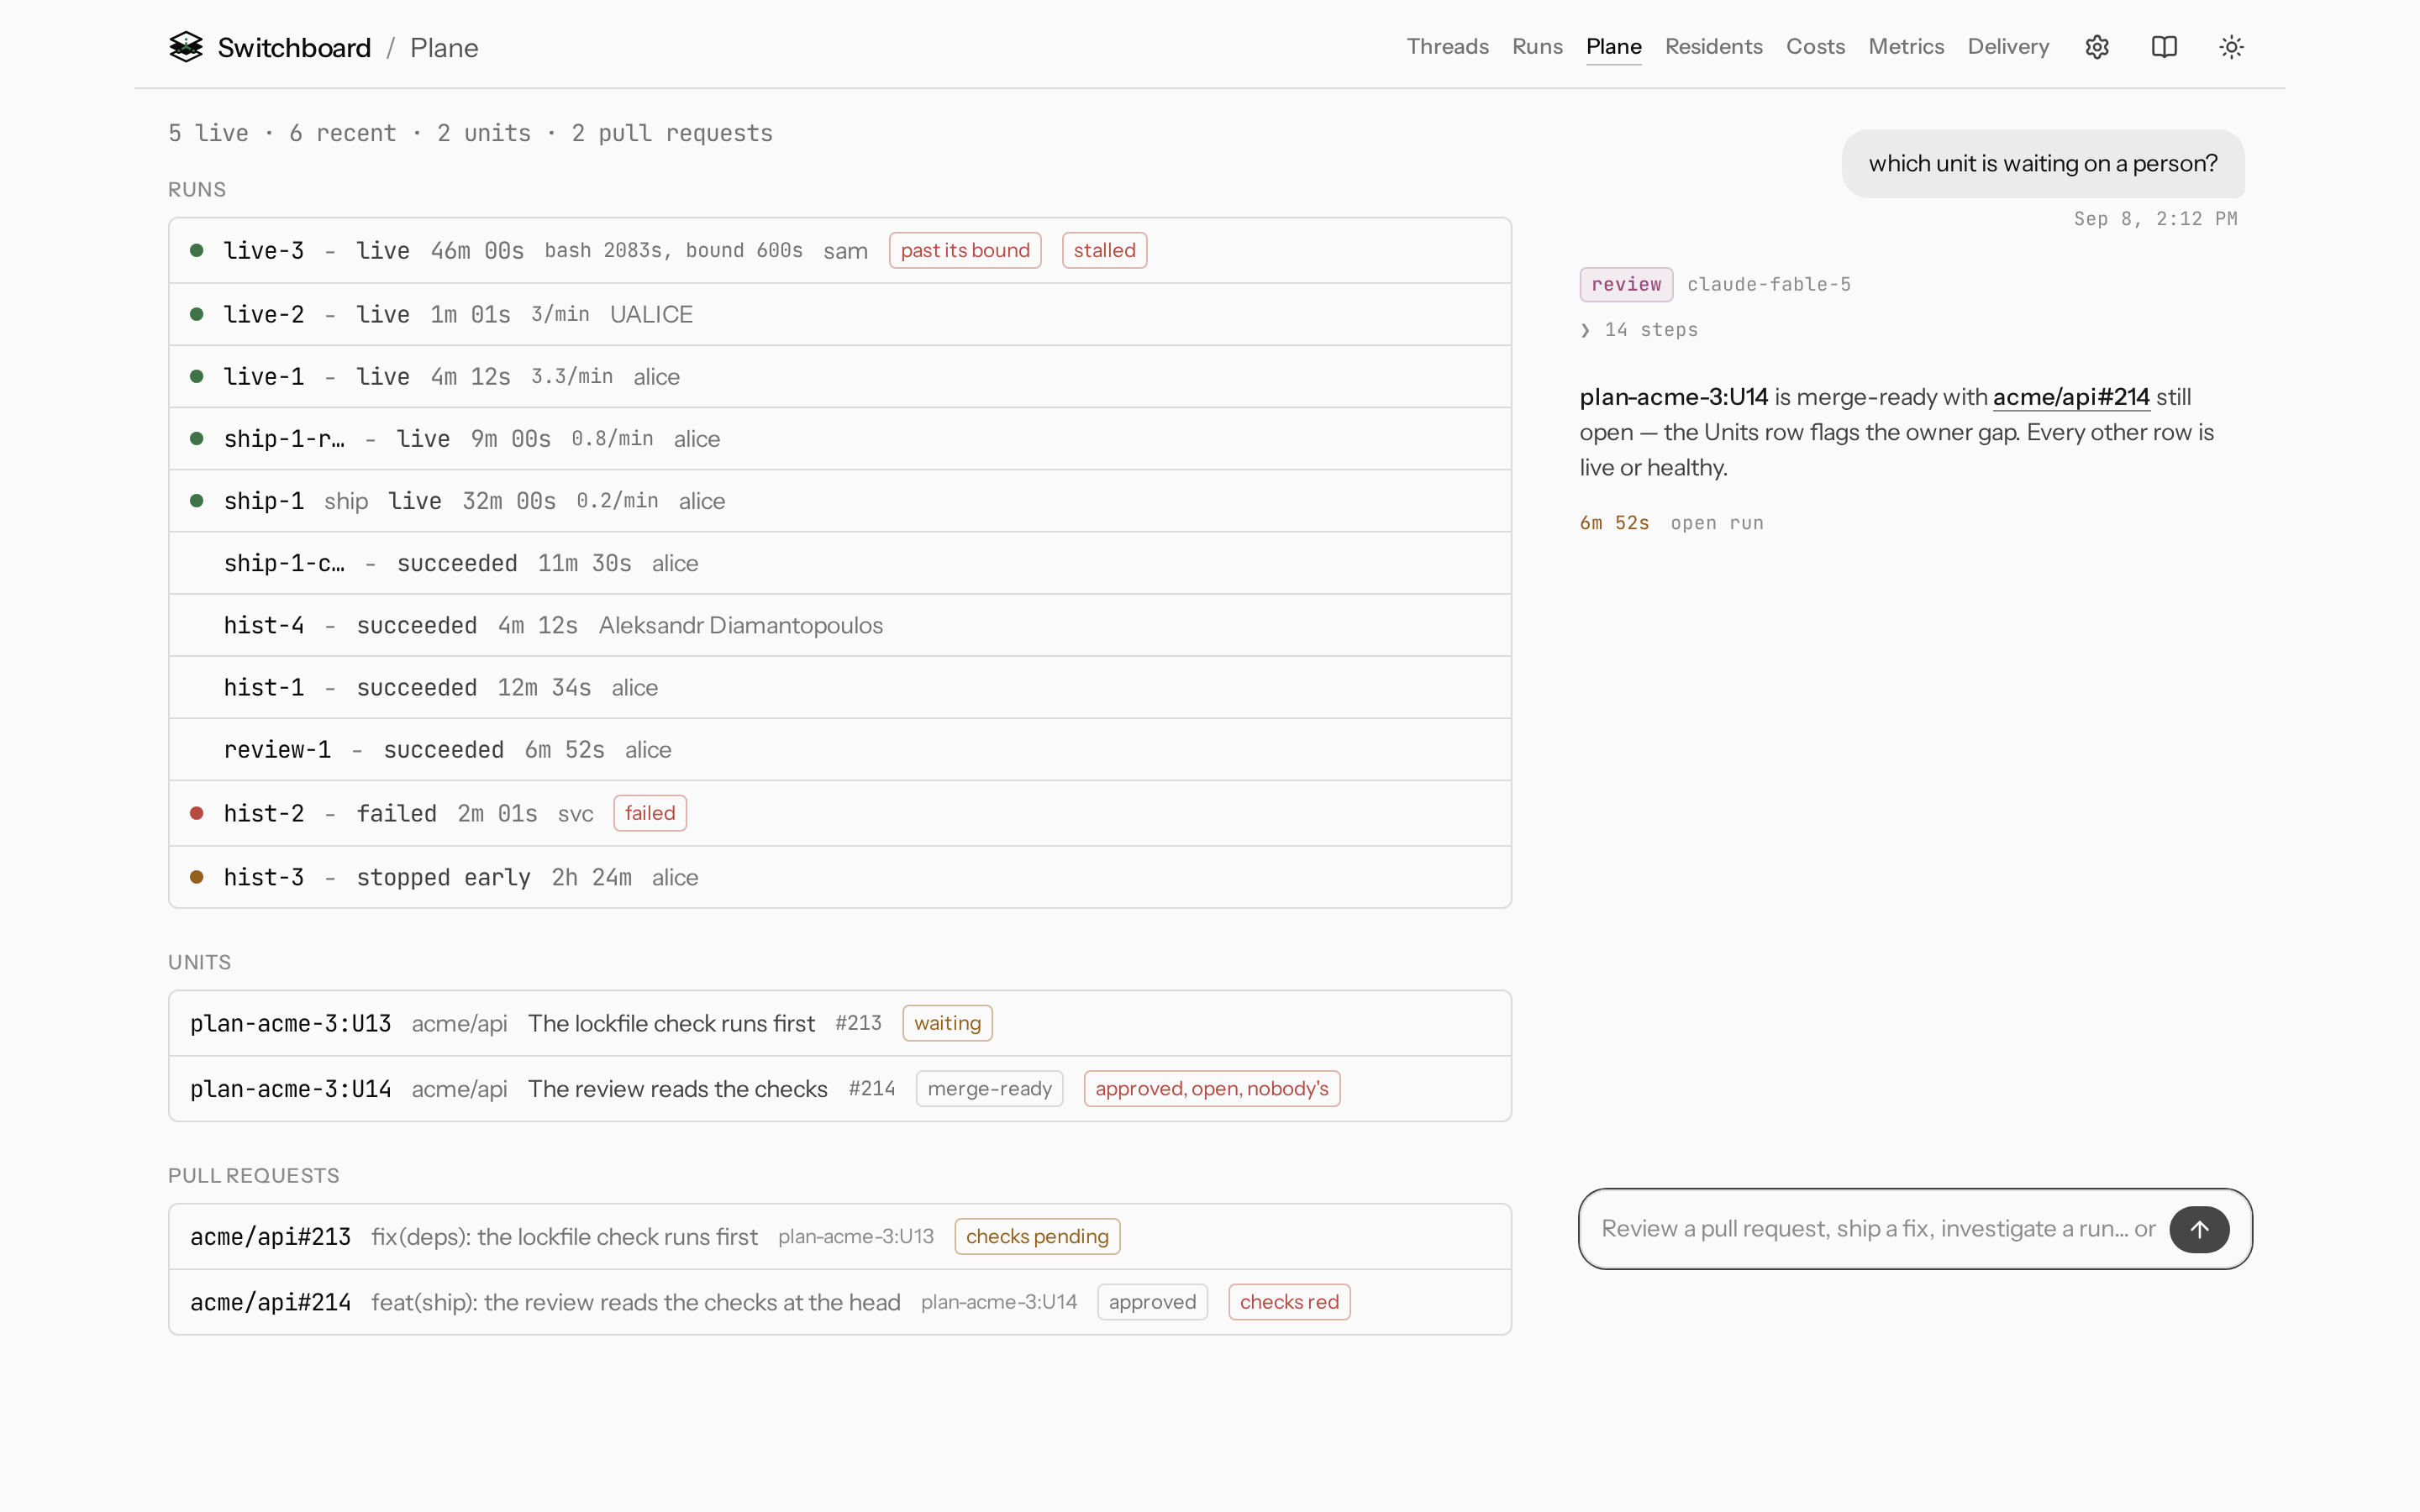
Task: Open settings via the gear icon
Action: click(x=2097, y=47)
